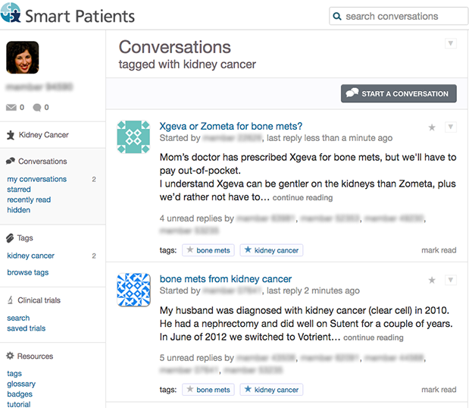Open the inbox envelope icon
The image size is (469, 408).
(11, 107)
